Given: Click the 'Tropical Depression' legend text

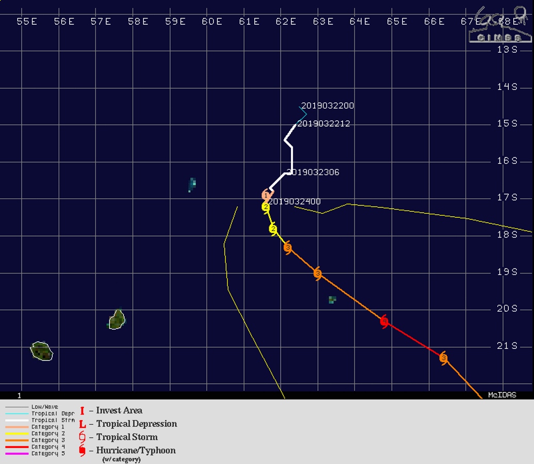Looking at the screenshot, I should click(x=137, y=424).
